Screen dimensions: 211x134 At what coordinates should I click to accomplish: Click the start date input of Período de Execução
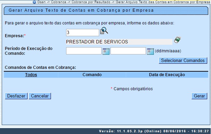click(84, 51)
